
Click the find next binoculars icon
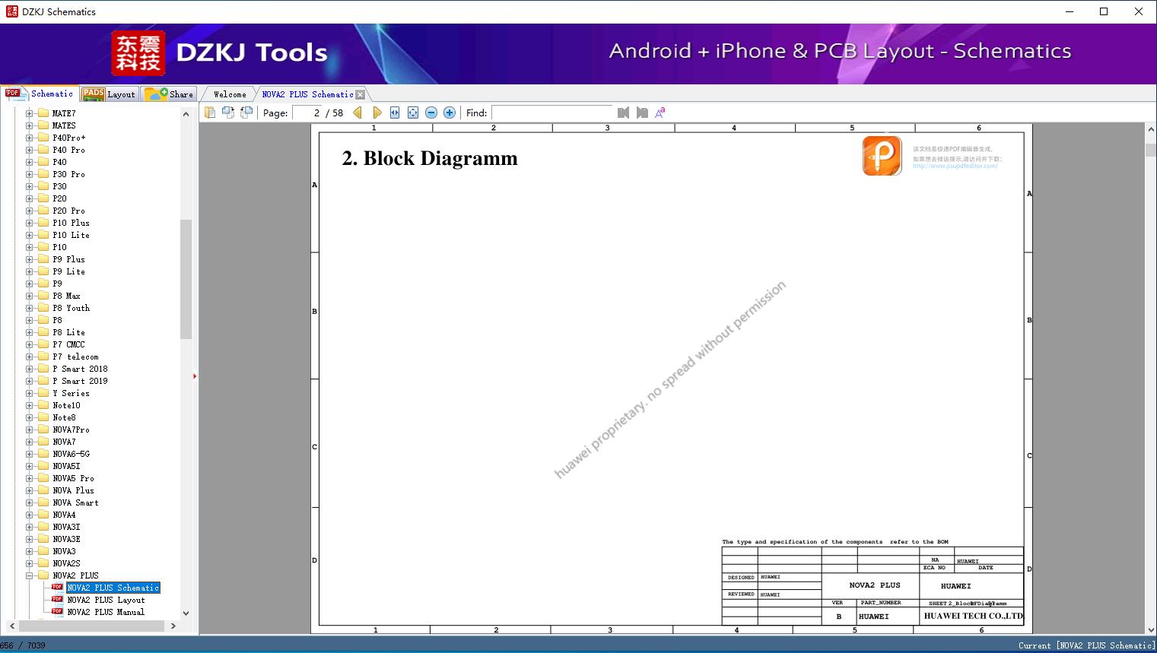pyautogui.click(x=642, y=113)
